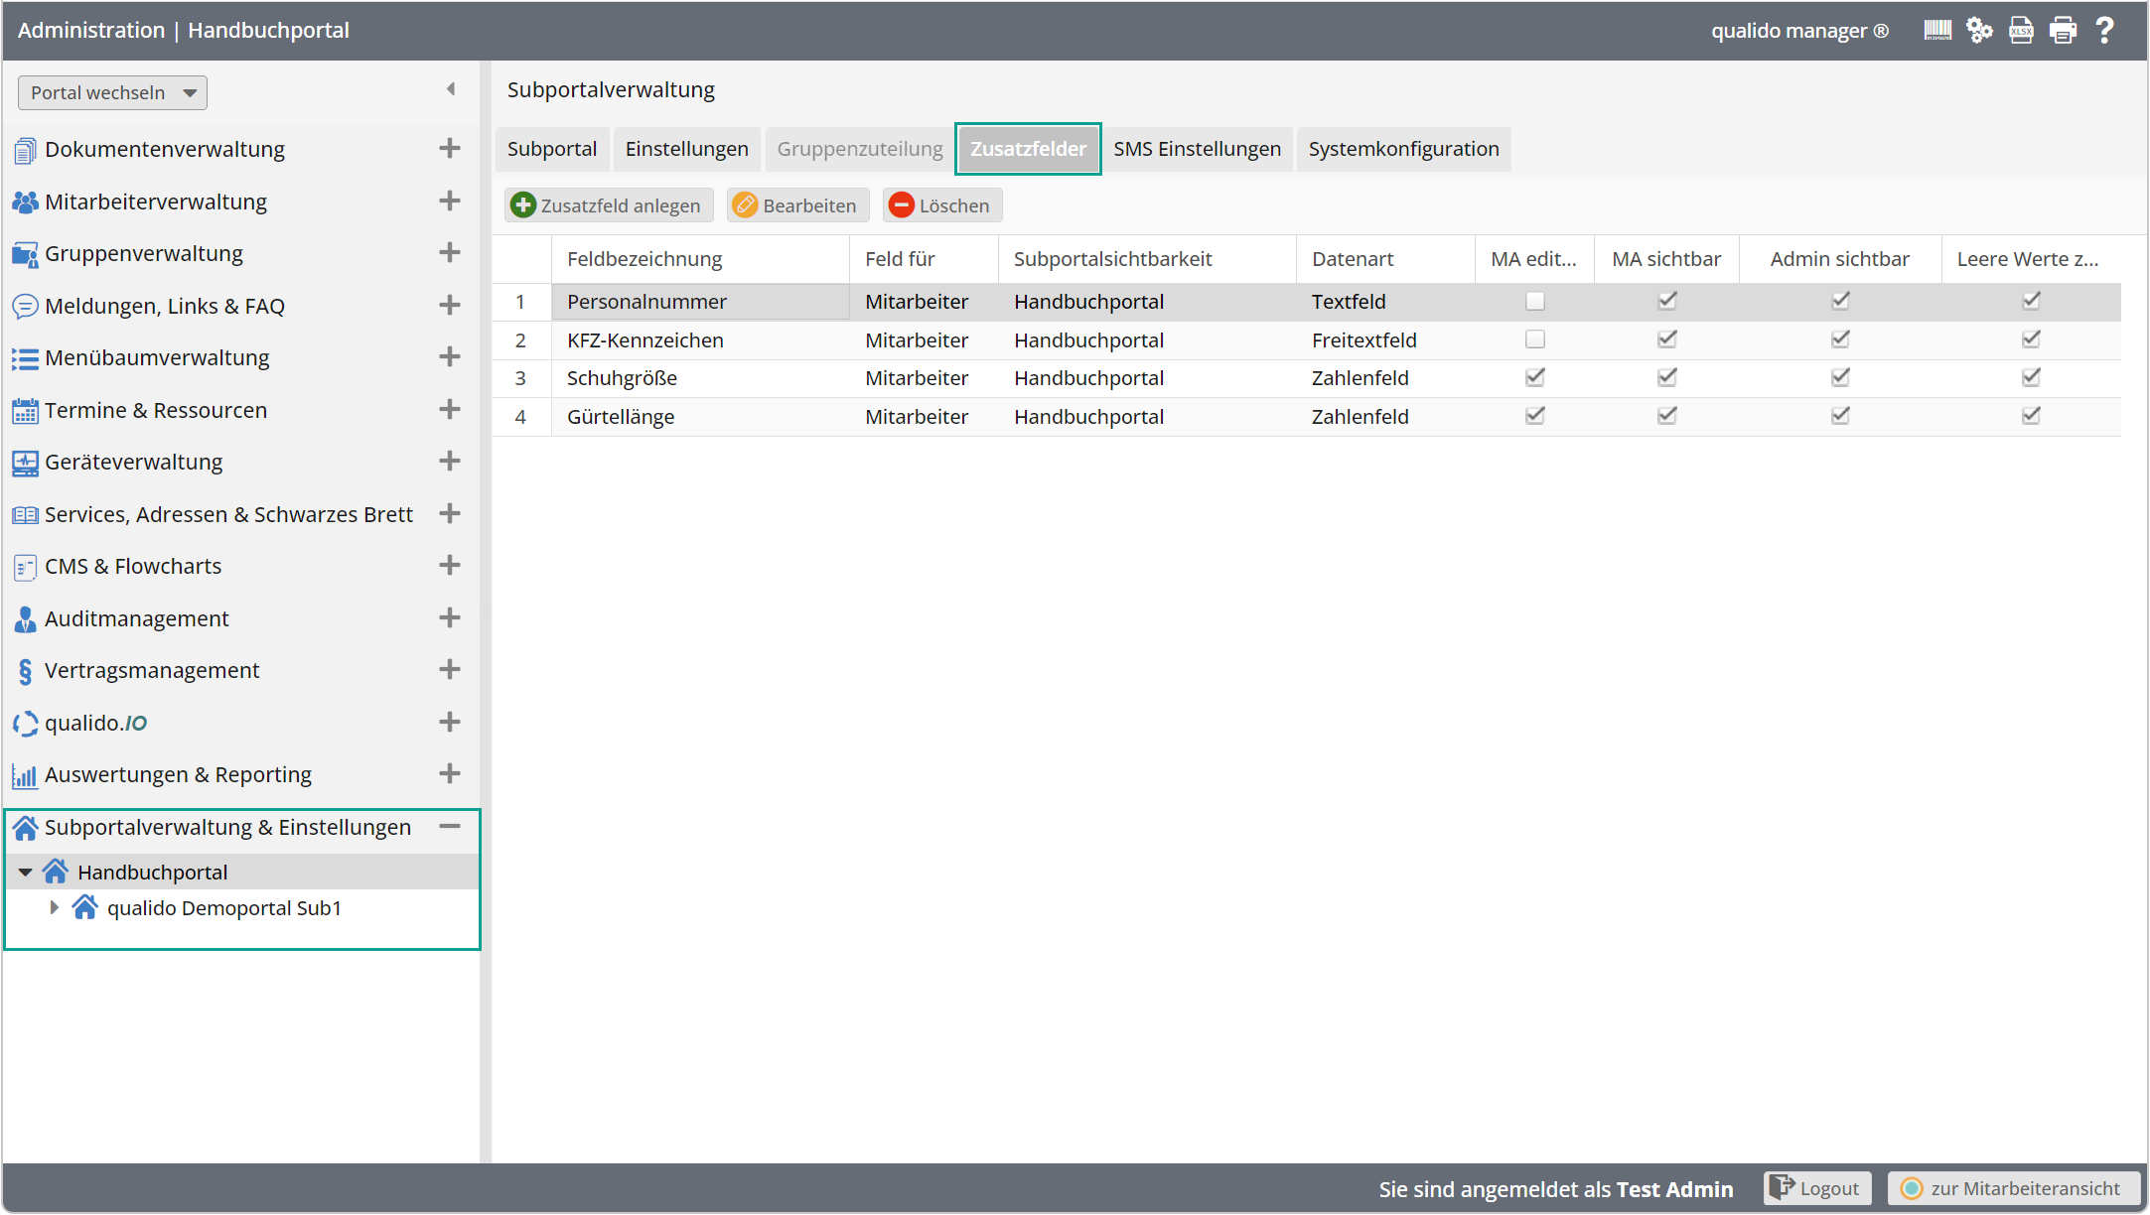Click the Services, Adressen & Schwarzes Brett icon
Viewport: 2150px width, 1215px height.
(x=25, y=514)
